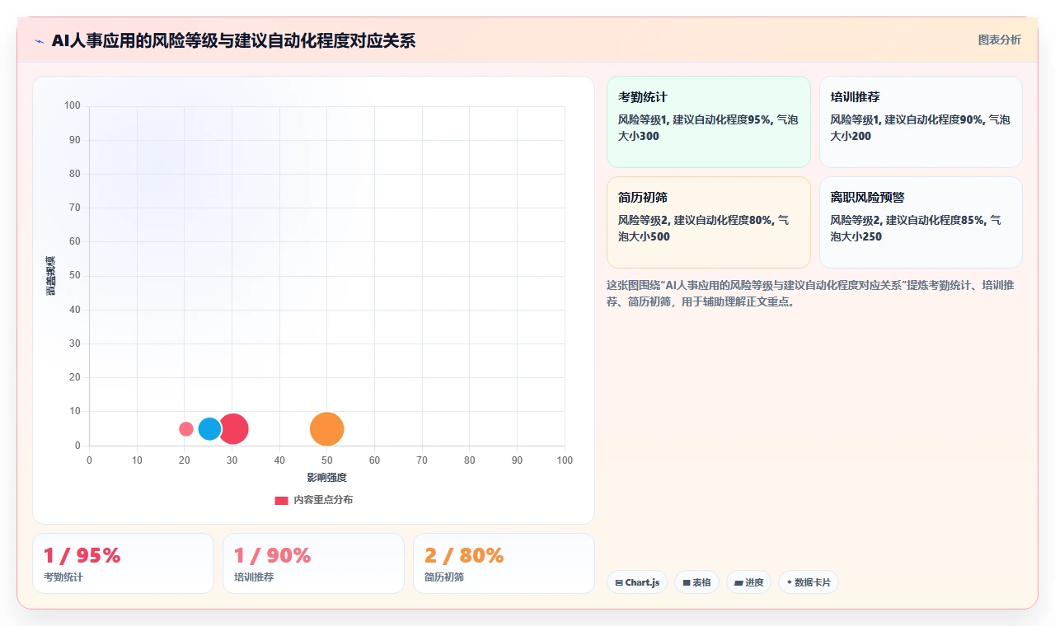
Task: Click the 影响强度 axis title
Action: coord(327,478)
